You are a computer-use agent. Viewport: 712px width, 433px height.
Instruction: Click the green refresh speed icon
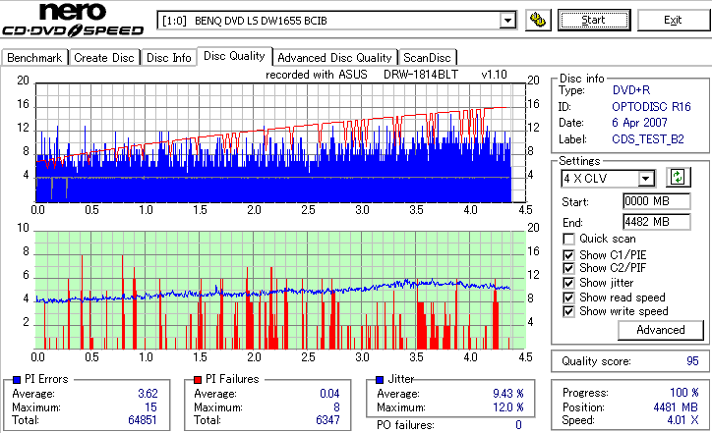tap(678, 177)
